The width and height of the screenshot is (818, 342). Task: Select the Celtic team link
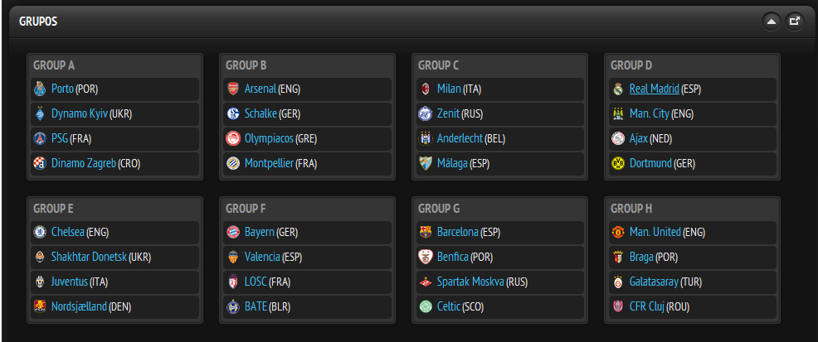(x=450, y=307)
